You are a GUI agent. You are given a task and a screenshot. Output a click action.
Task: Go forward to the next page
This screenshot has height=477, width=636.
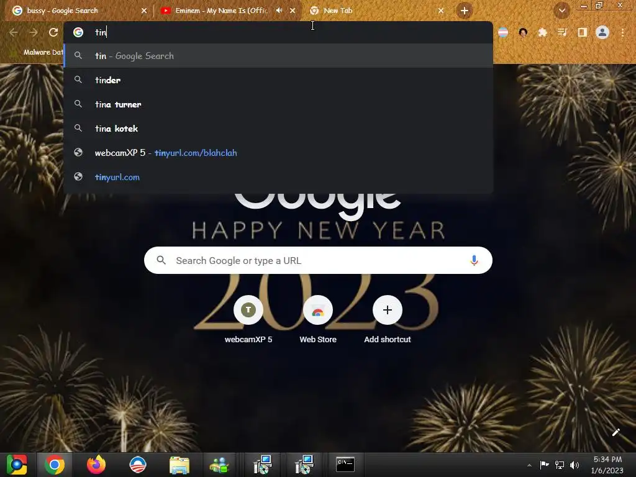(x=34, y=32)
